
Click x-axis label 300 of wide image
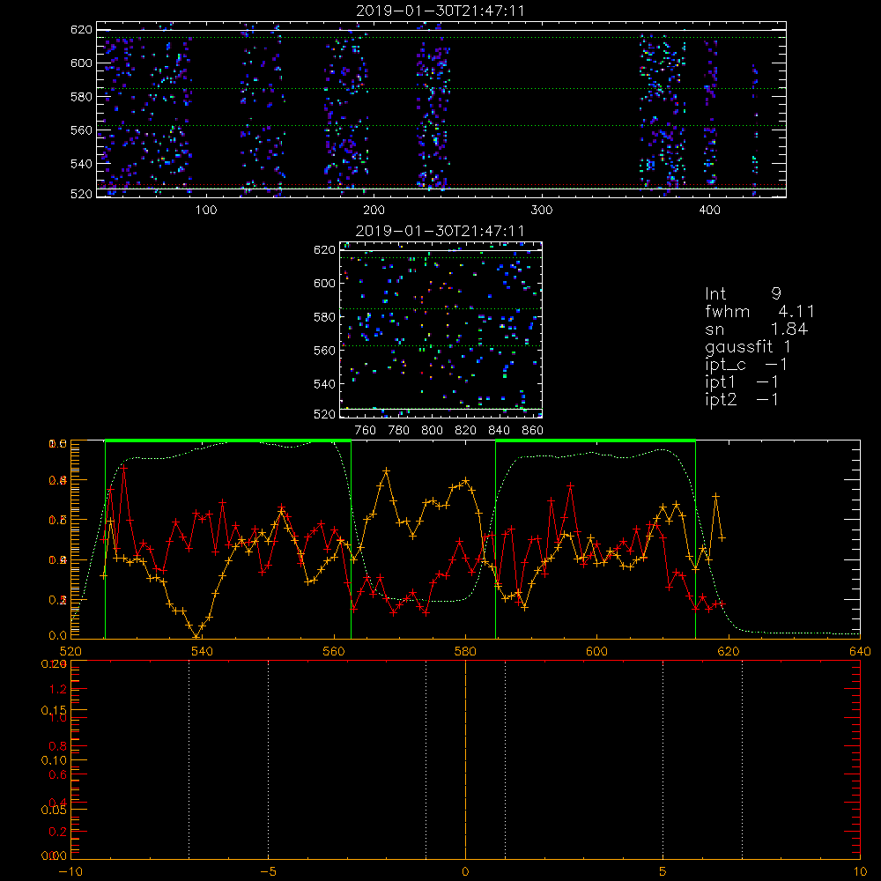pos(542,211)
